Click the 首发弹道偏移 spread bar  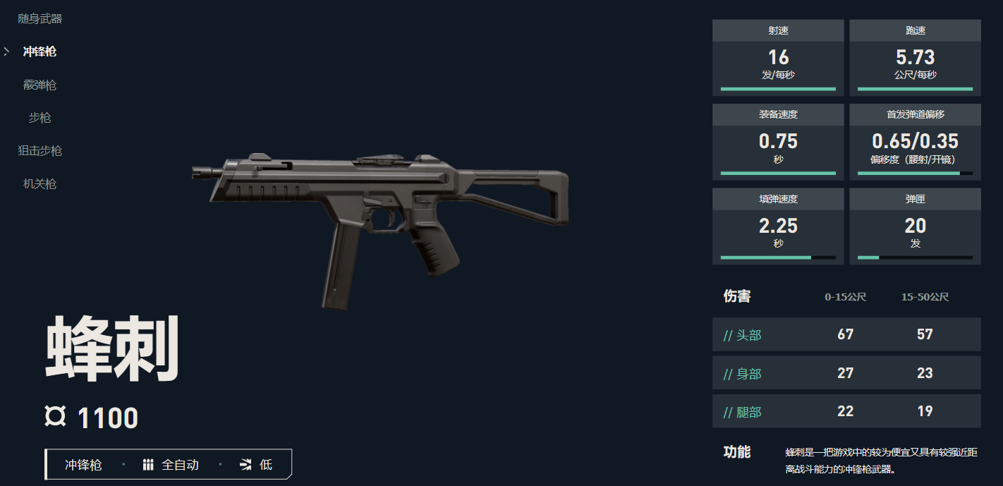pos(915,173)
